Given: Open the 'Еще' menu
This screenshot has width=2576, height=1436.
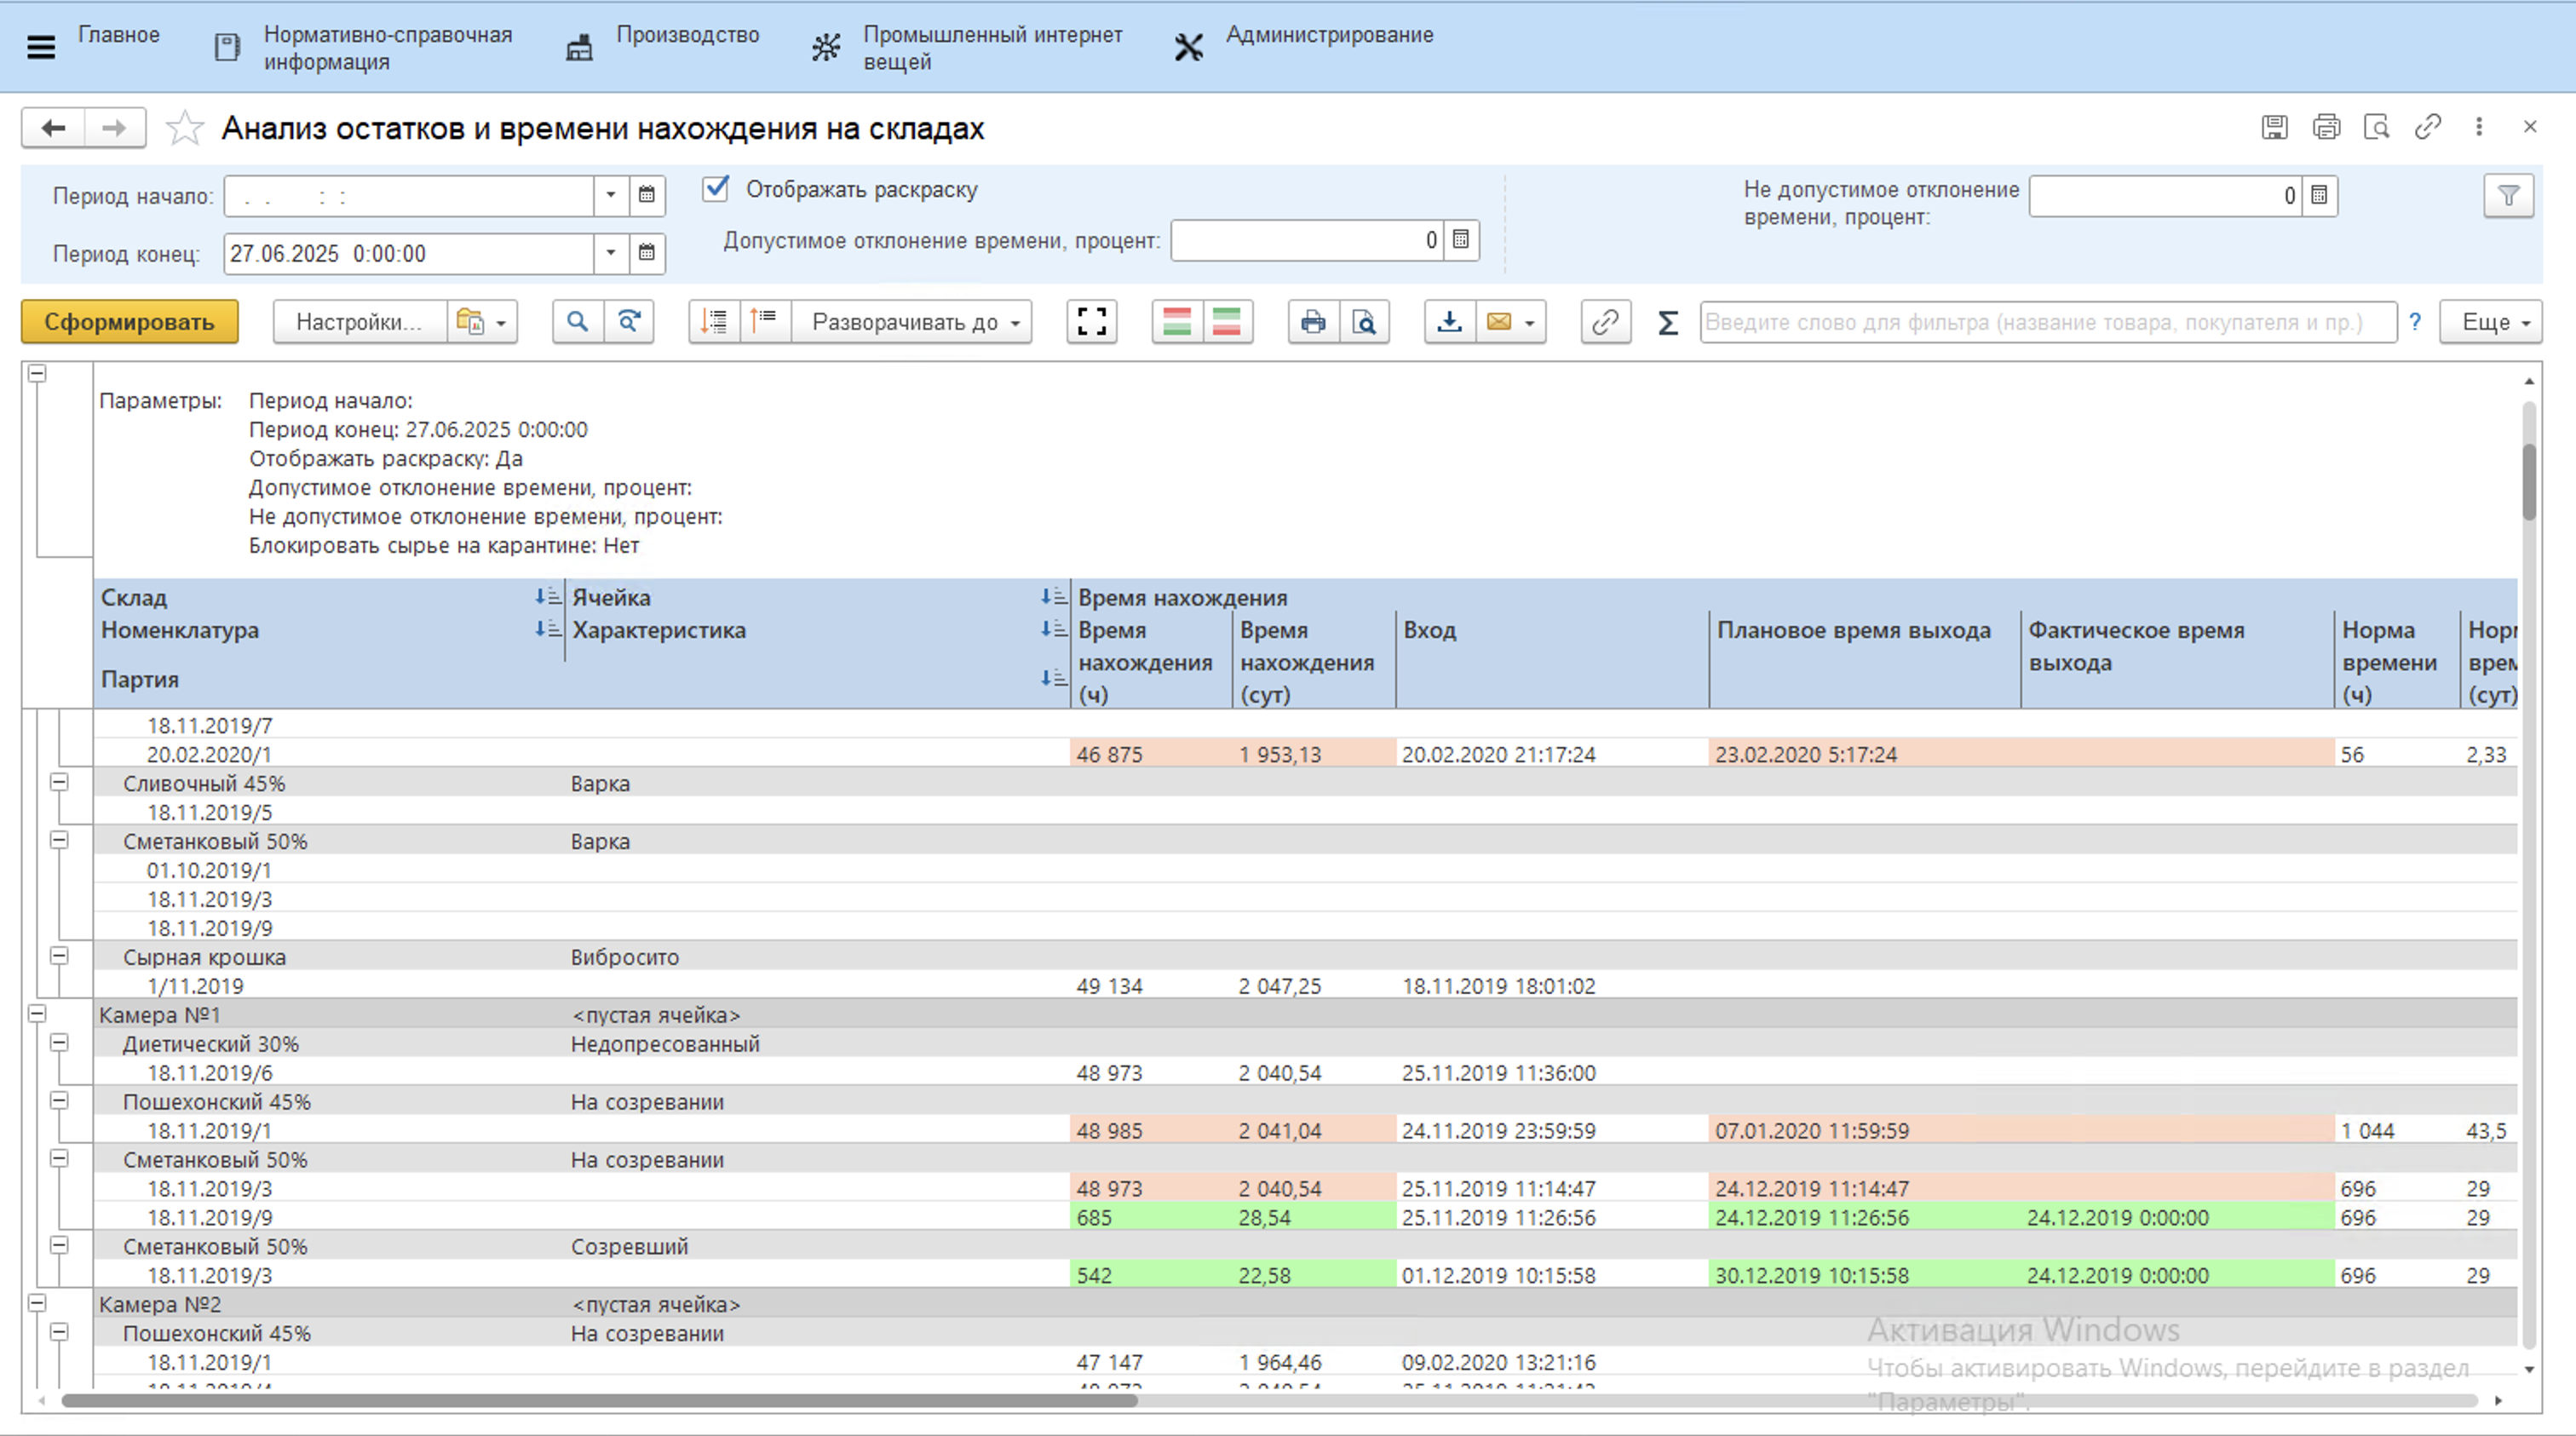Looking at the screenshot, I should [x=2491, y=322].
